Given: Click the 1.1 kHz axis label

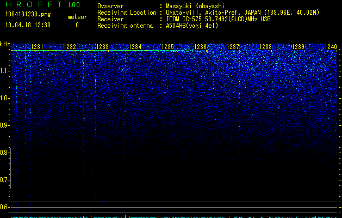Looking at the screenshot, I should [x=4, y=71].
